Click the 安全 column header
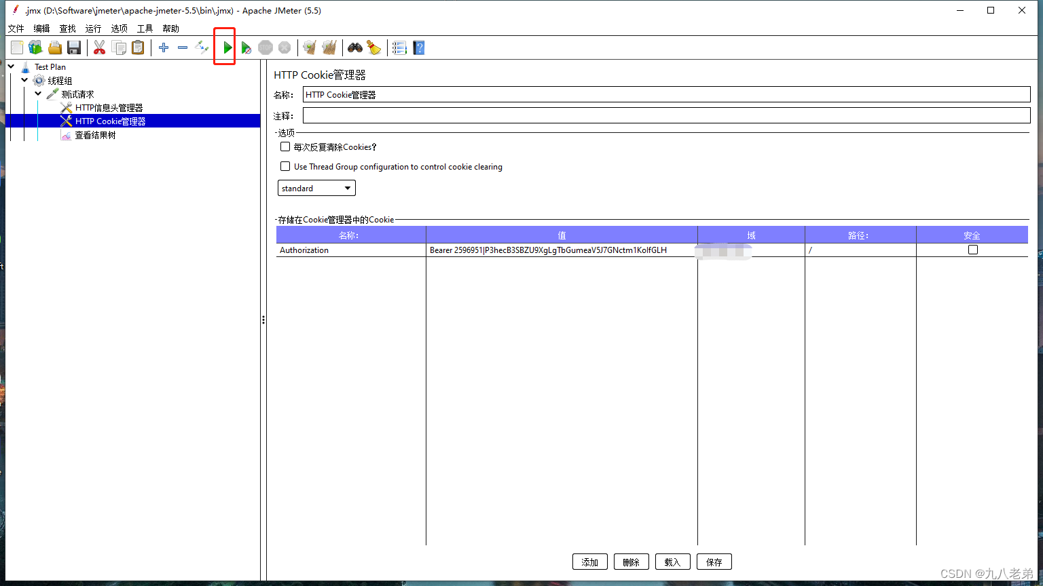Viewport: 1043px width, 586px height. point(972,235)
